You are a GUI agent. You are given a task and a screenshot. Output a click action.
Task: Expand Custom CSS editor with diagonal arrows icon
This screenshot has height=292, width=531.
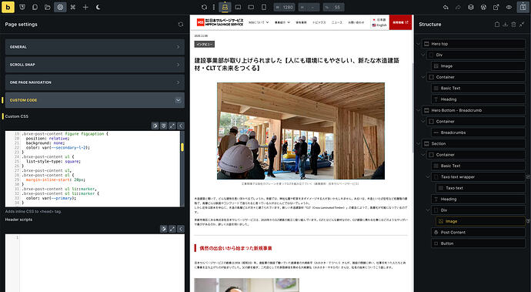click(172, 126)
